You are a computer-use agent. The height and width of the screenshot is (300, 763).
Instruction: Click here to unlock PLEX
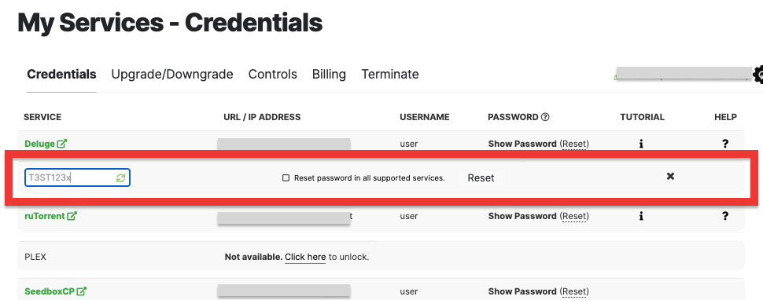pos(305,257)
